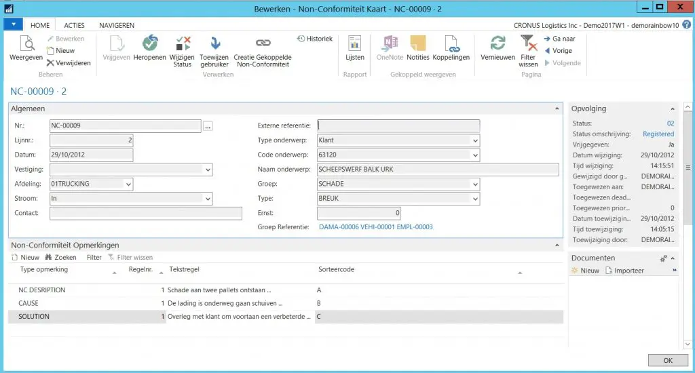Viewport: 695px width, 373px height.
Task: Open the NAVIGEREN tab
Action: 117,25
